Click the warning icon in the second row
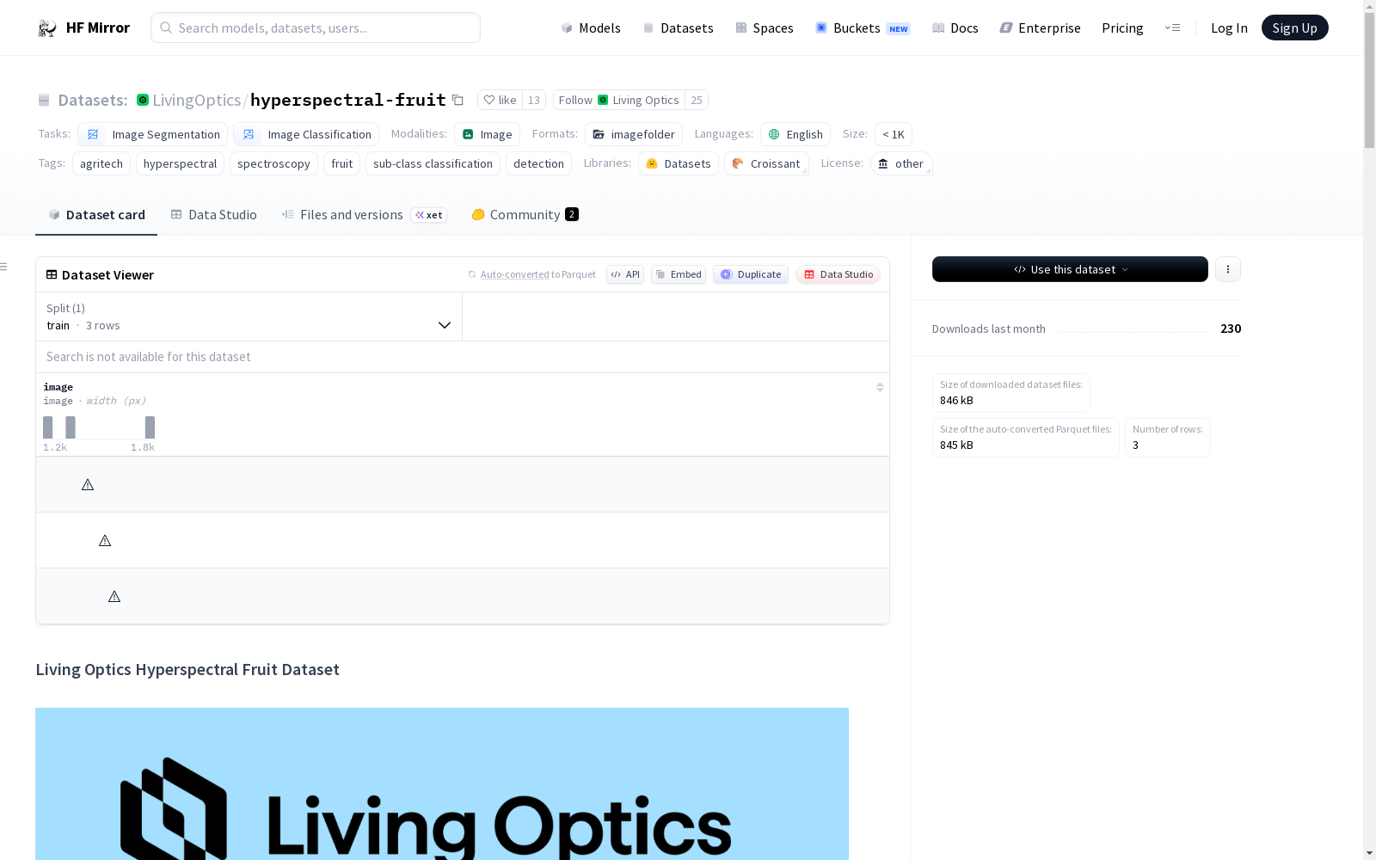Image resolution: width=1376 pixels, height=860 pixels. point(105,541)
